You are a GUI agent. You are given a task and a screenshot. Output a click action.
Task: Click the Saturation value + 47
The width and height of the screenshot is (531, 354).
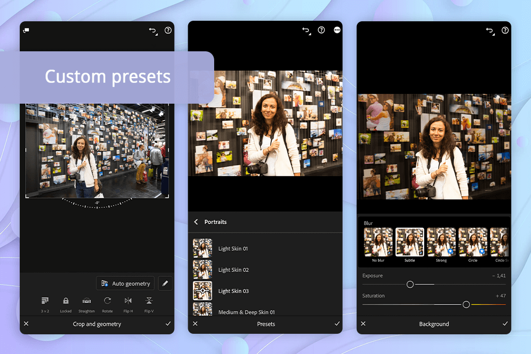500,295
